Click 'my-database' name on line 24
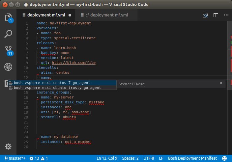The height and width of the screenshot is (162, 232). pyautogui.click(x=66, y=137)
